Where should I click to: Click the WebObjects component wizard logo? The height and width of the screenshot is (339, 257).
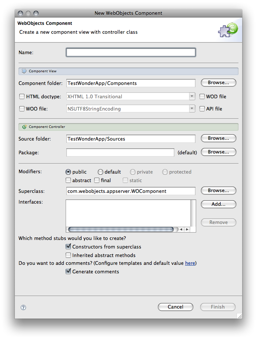pyautogui.click(x=228, y=30)
